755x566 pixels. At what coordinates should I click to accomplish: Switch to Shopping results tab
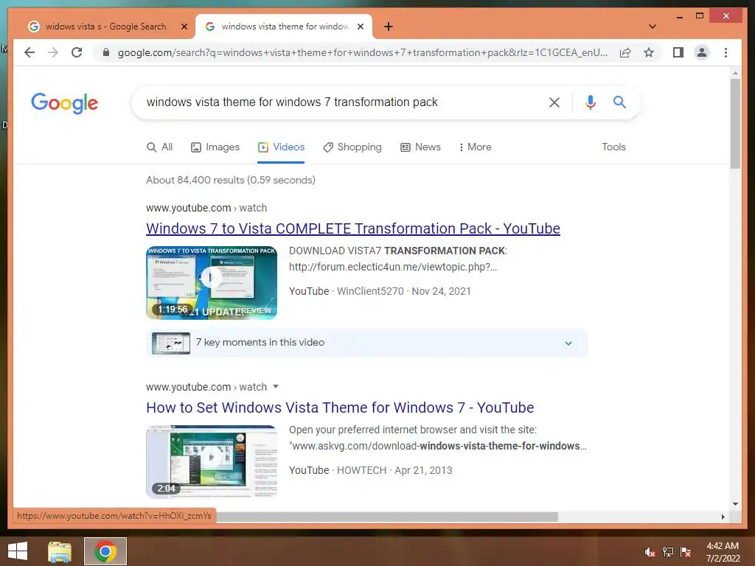click(x=352, y=147)
